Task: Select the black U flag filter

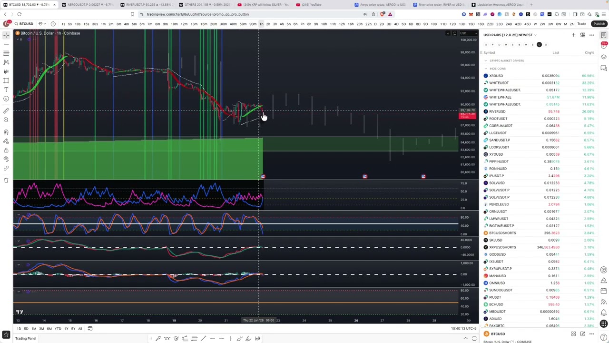Action: click(x=539, y=44)
